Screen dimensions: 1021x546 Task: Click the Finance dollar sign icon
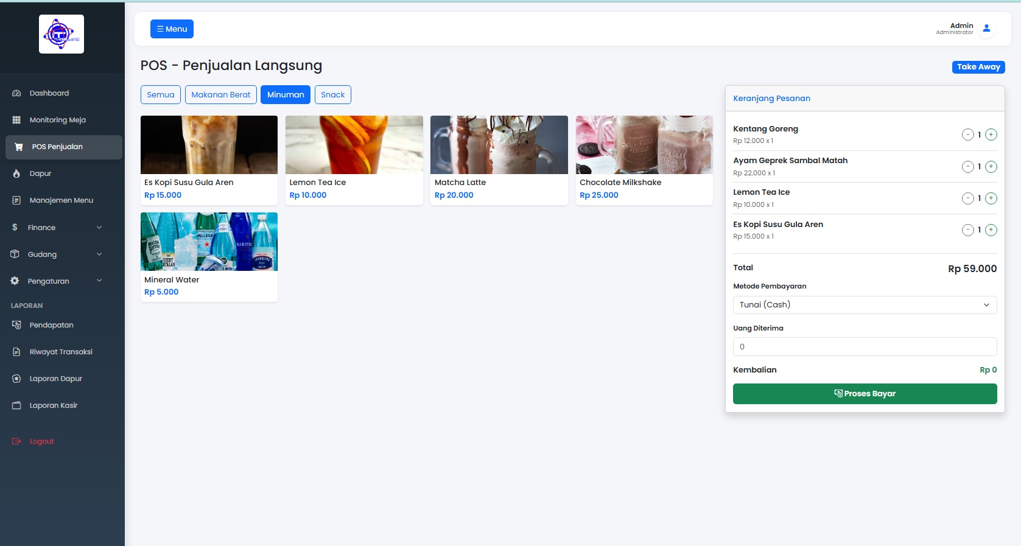pyautogui.click(x=15, y=227)
